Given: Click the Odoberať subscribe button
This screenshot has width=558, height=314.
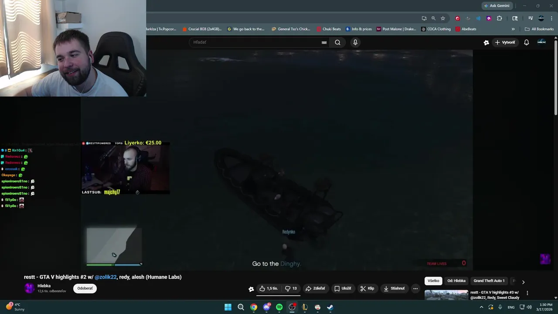Looking at the screenshot, I should pos(85,288).
